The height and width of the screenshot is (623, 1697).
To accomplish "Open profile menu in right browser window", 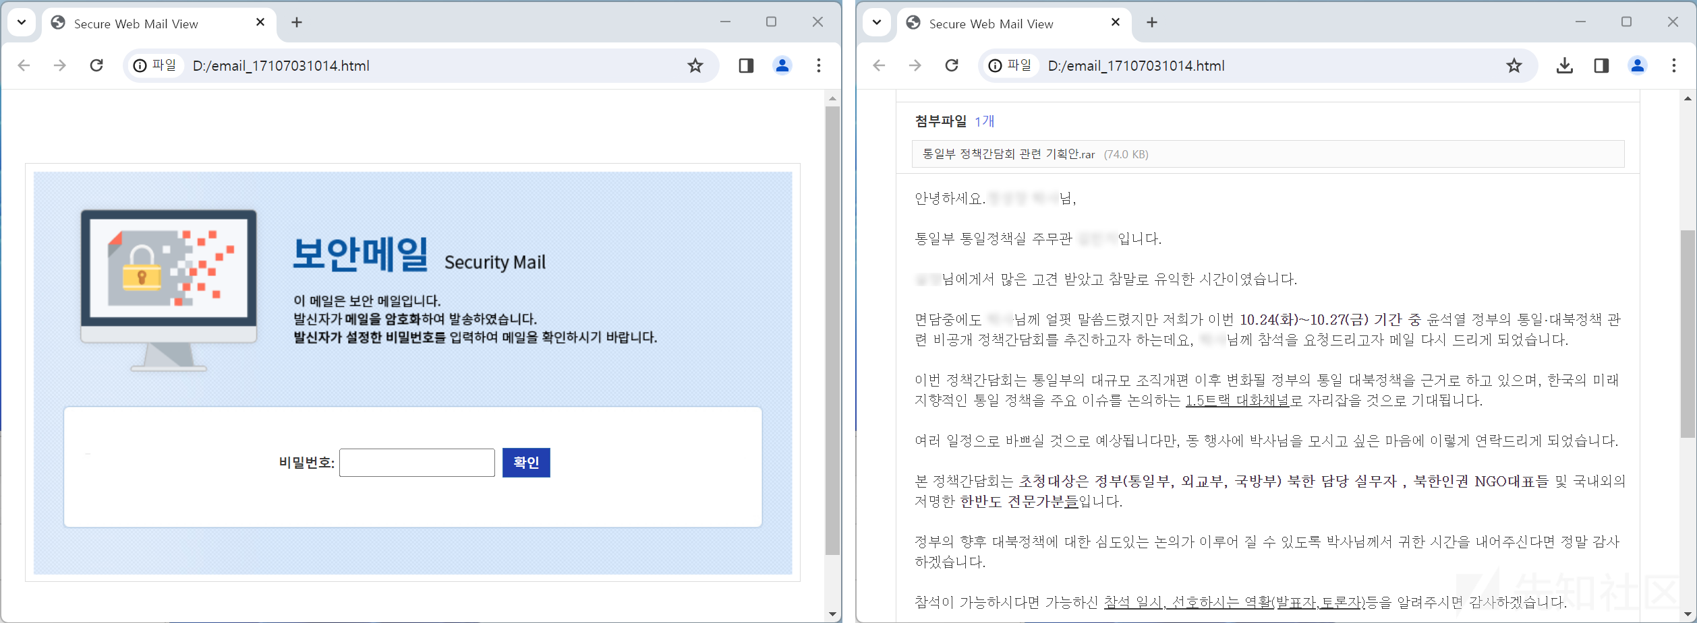I will 1638,65.
